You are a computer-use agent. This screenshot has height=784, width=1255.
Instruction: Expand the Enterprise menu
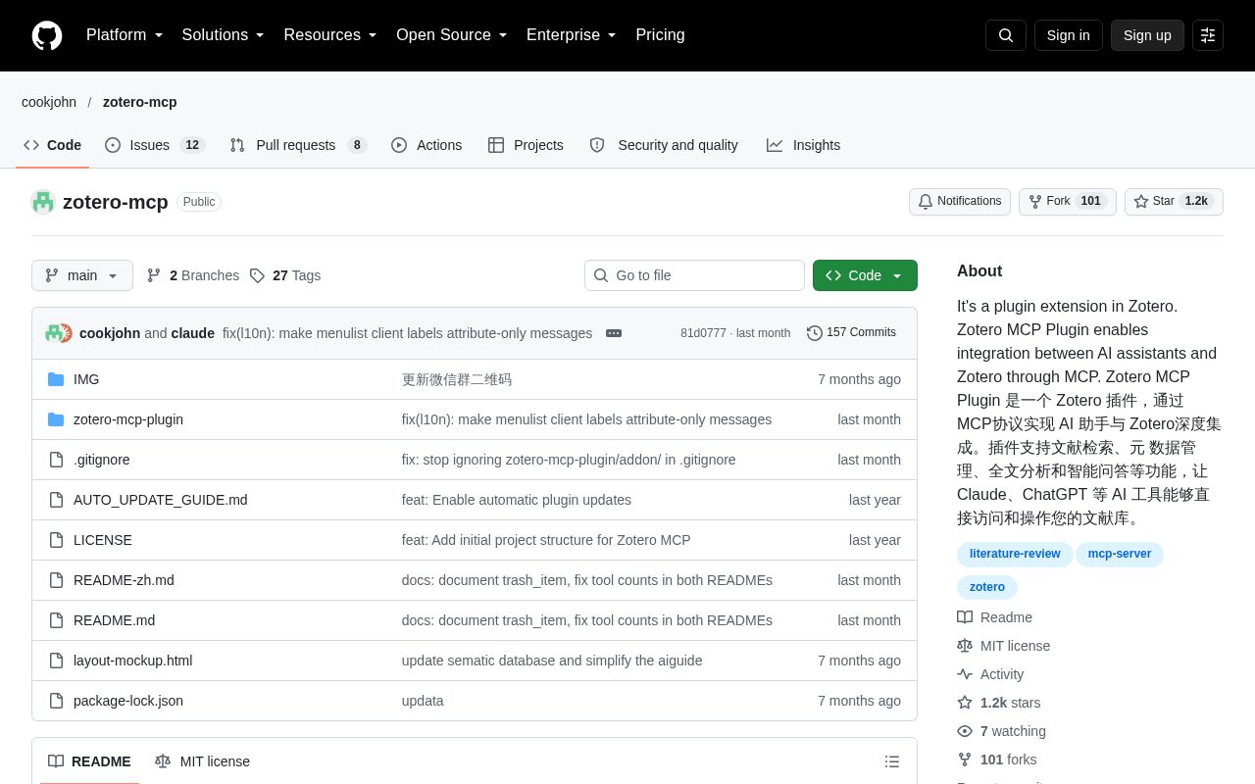572,35
